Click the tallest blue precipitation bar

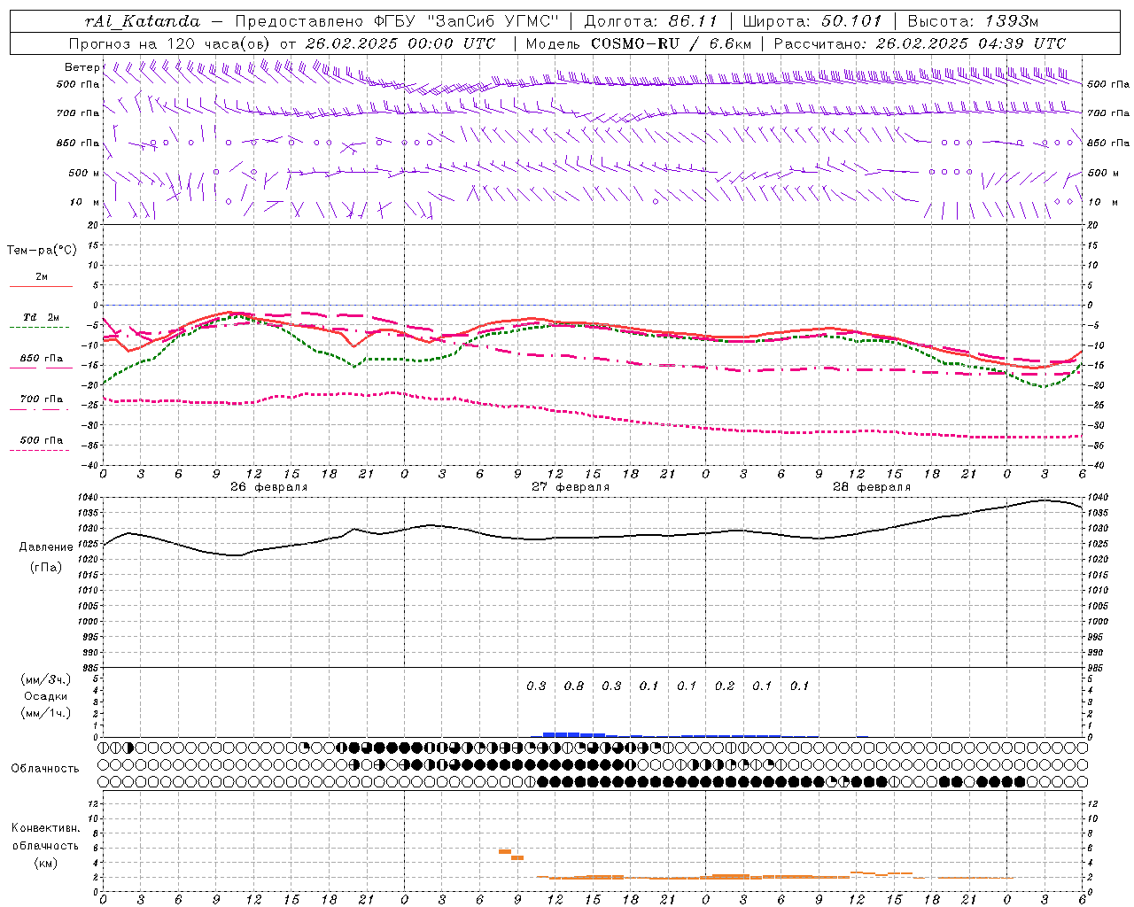point(561,734)
